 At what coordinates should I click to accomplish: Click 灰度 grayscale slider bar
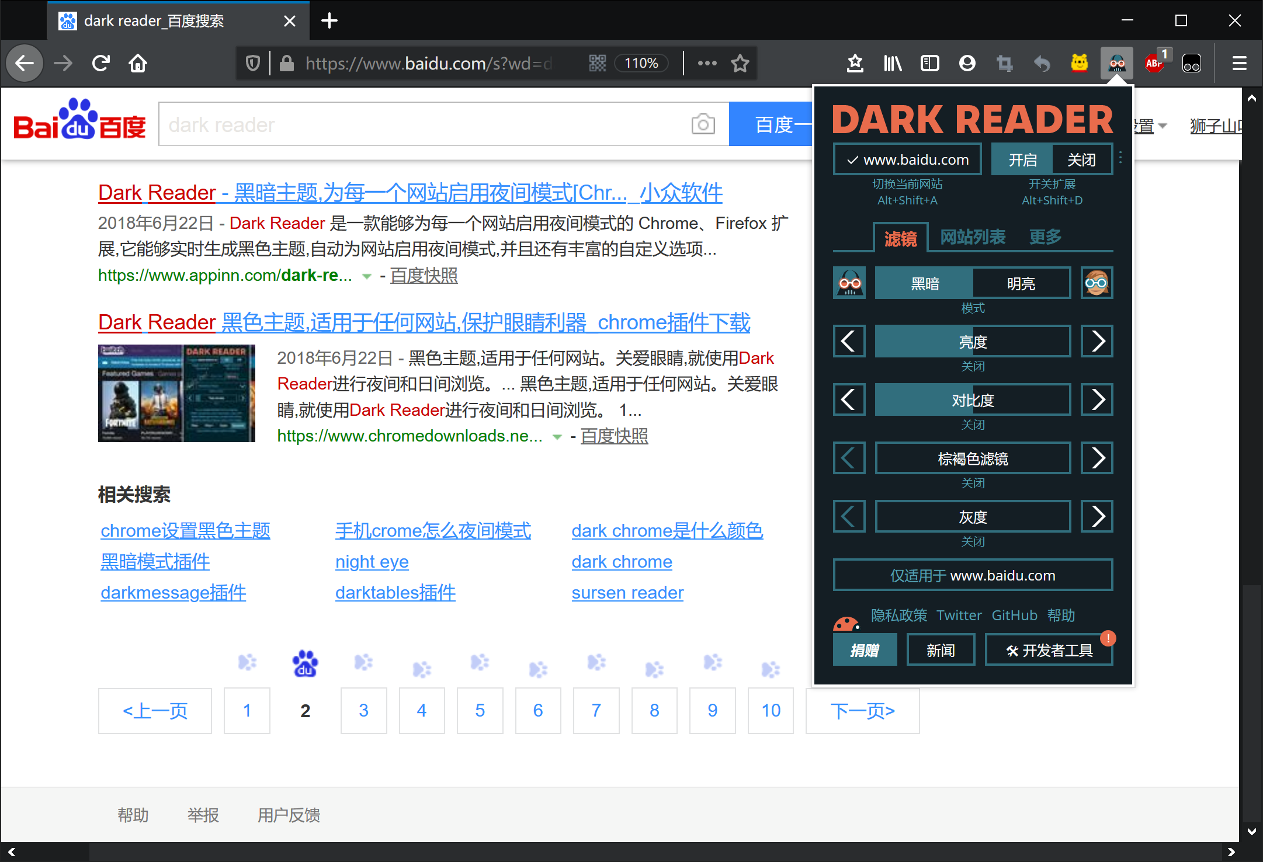coord(973,517)
